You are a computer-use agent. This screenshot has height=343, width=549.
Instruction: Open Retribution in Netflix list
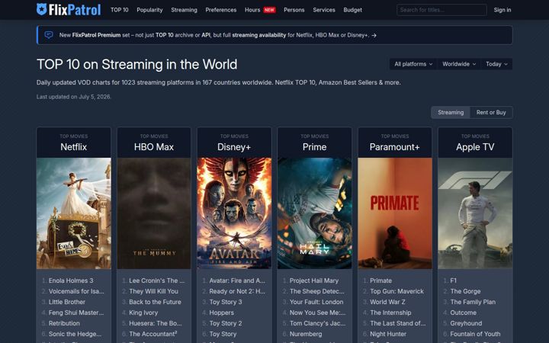click(x=64, y=323)
